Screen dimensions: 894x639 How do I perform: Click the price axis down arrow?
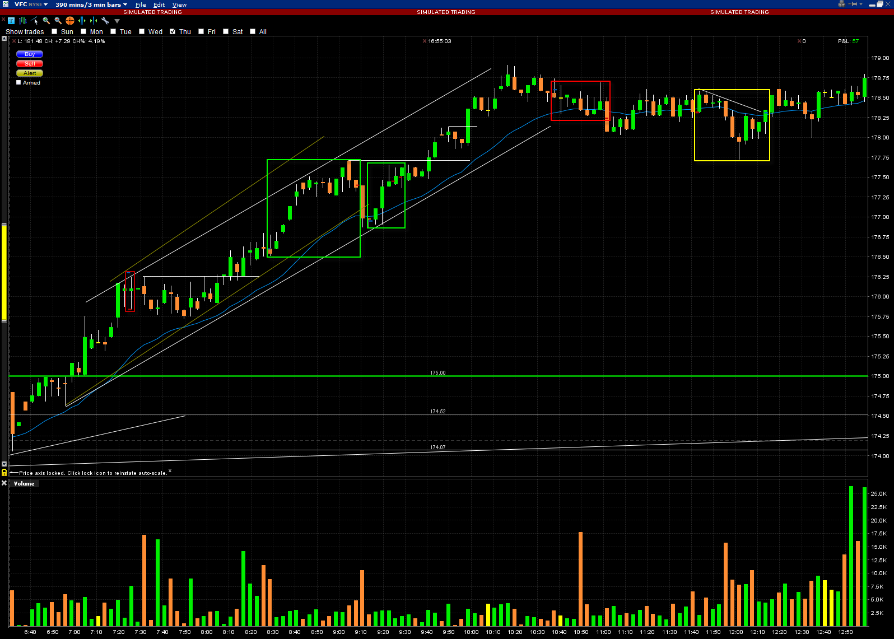(x=4, y=464)
